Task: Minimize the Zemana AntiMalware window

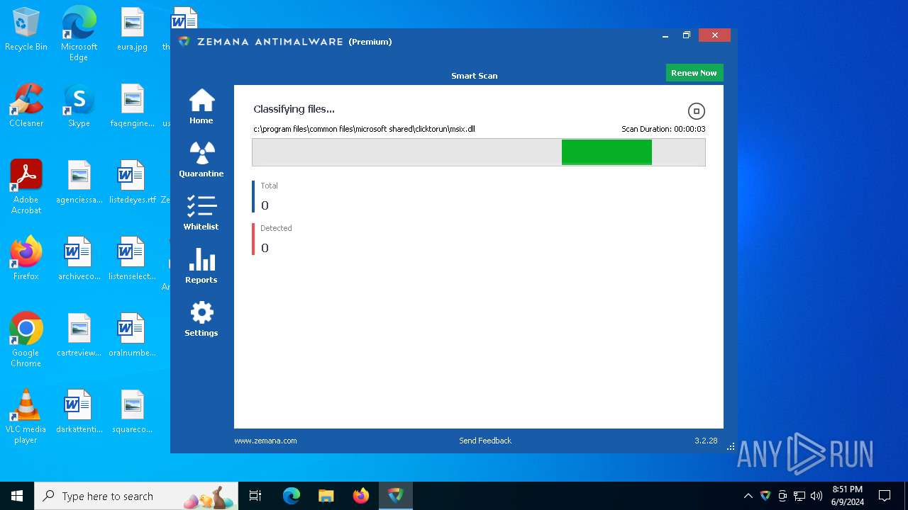Action: (665, 35)
